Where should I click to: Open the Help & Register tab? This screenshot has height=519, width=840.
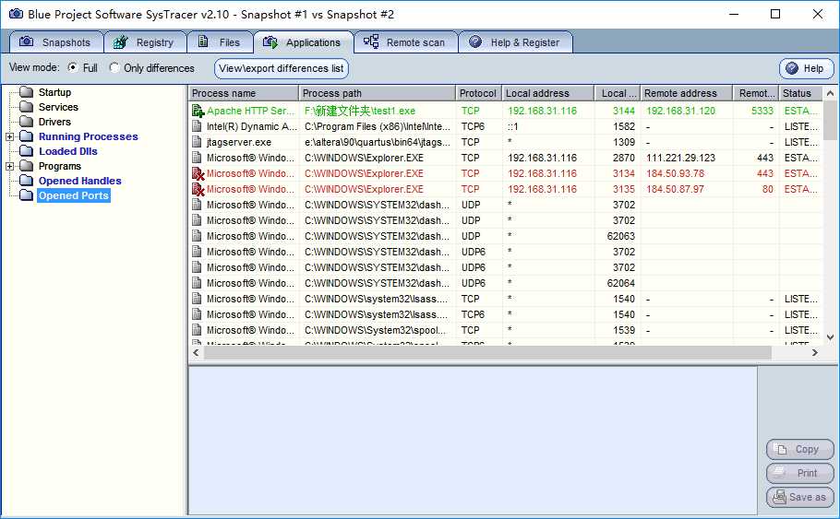click(x=515, y=42)
